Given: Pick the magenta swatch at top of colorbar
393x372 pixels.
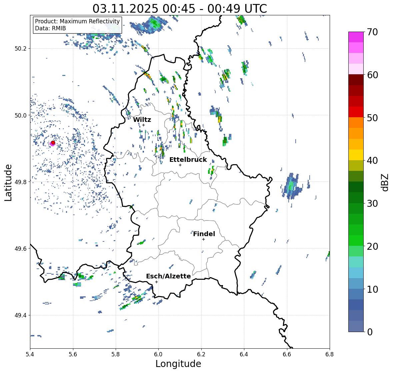Looking at the screenshot, I should [356, 37].
